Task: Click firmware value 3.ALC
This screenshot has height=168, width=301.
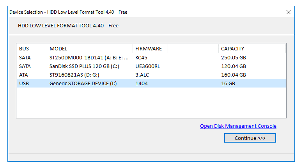Action: [x=142, y=75]
